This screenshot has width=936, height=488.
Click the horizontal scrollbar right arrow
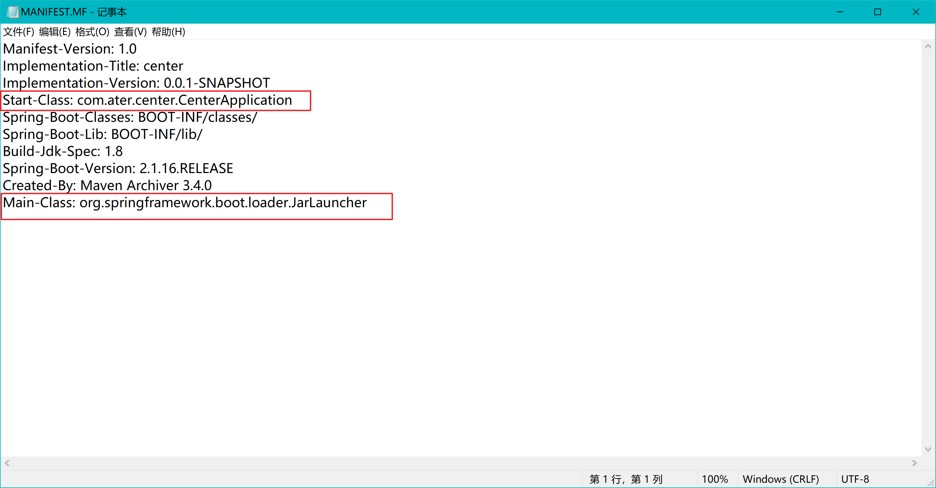(914, 463)
